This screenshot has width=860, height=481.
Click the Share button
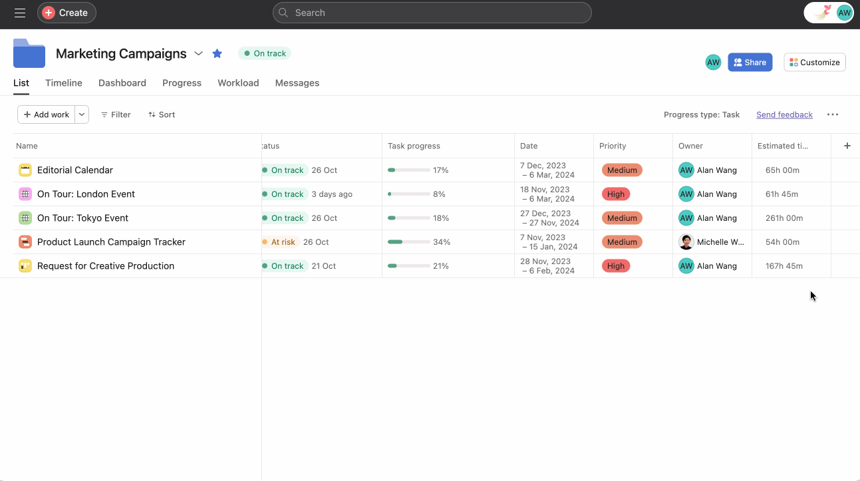click(750, 63)
